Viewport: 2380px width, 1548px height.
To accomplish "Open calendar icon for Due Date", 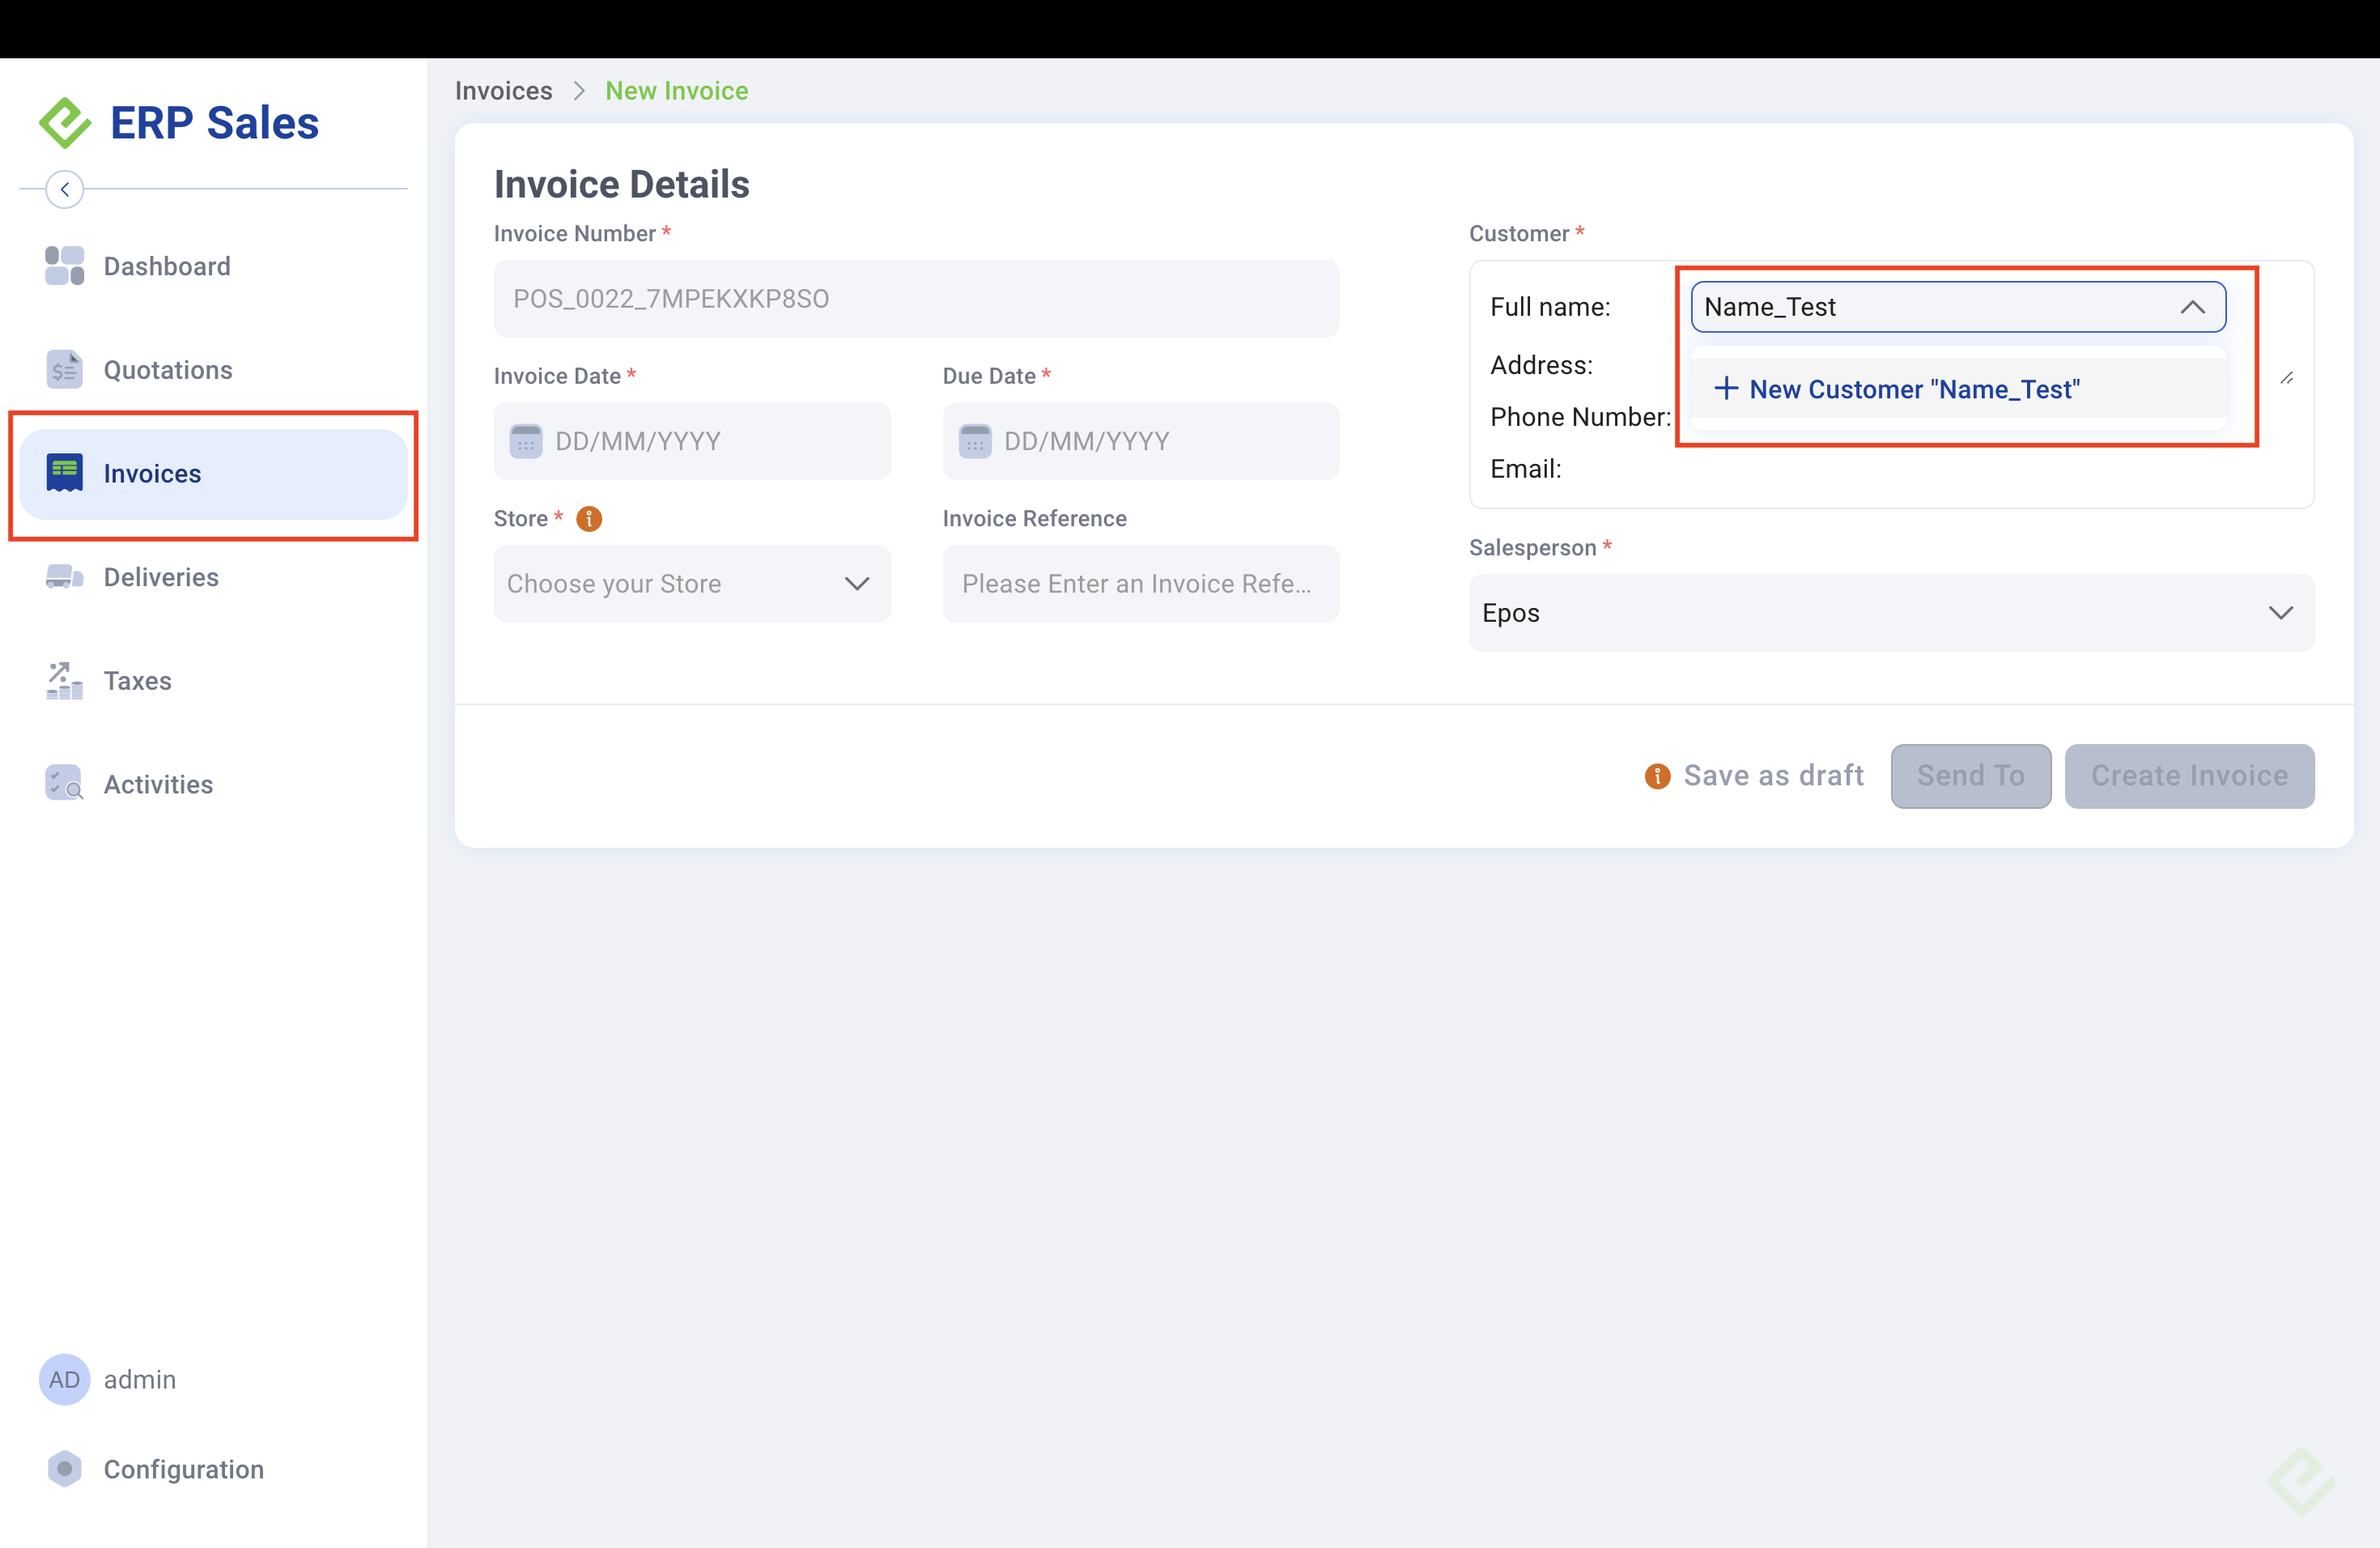I will (975, 441).
